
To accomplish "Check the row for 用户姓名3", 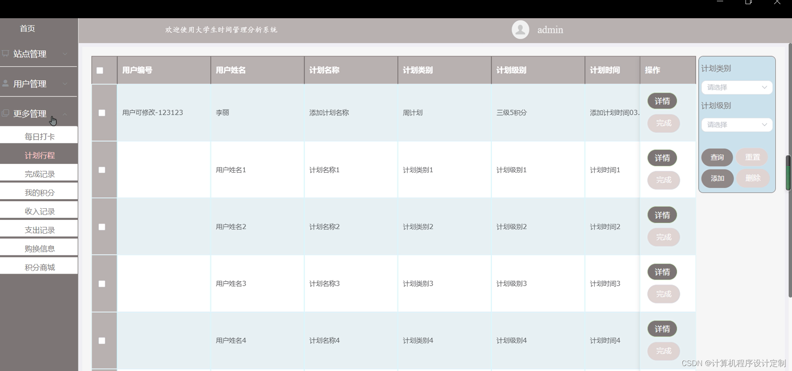I will click(102, 284).
